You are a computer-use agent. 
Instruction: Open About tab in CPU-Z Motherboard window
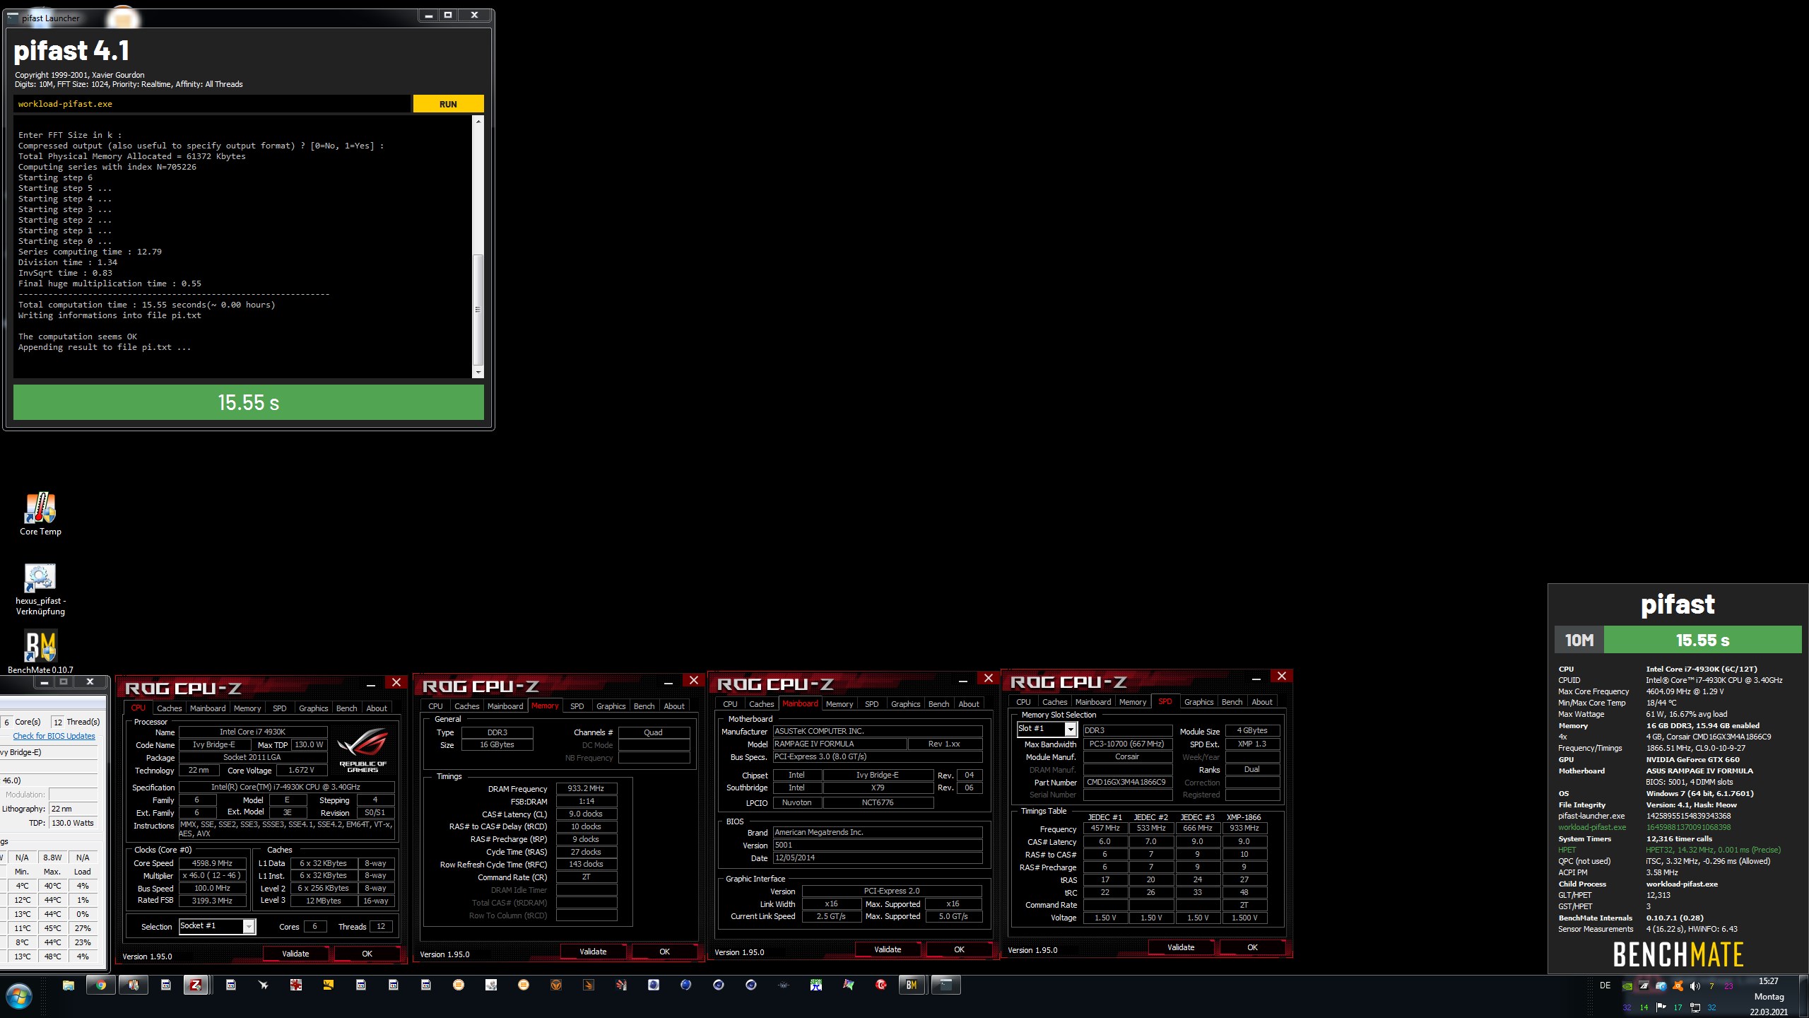point(969,704)
